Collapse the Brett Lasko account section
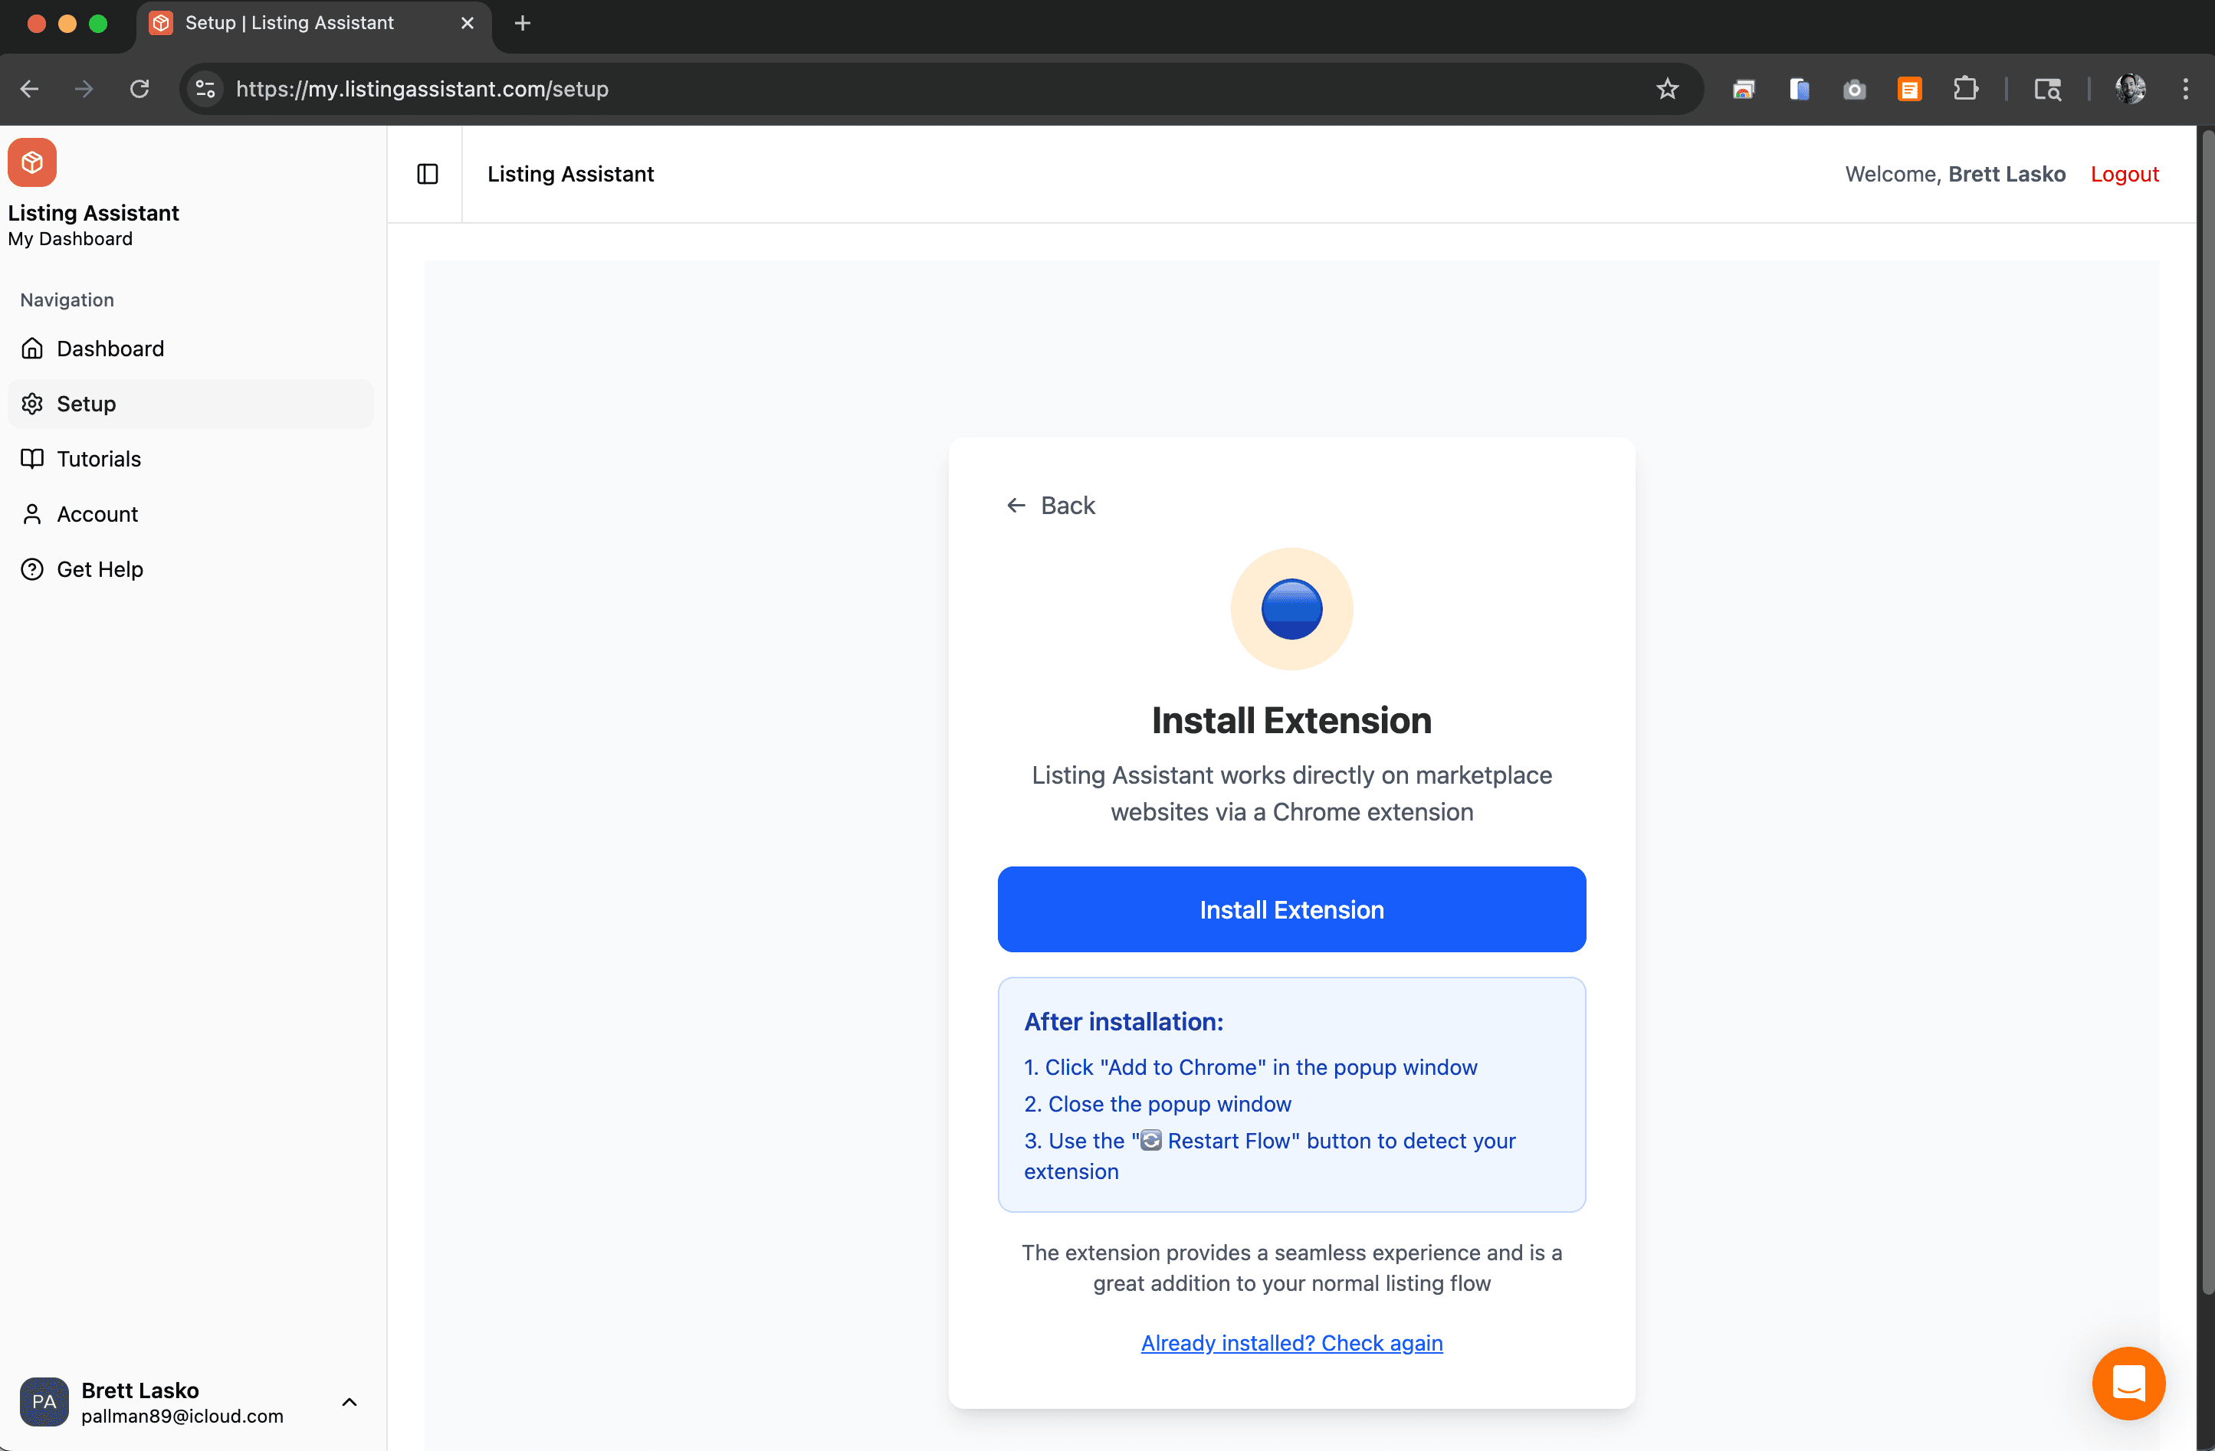Image resolution: width=2215 pixels, height=1451 pixels. pos(349,1403)
